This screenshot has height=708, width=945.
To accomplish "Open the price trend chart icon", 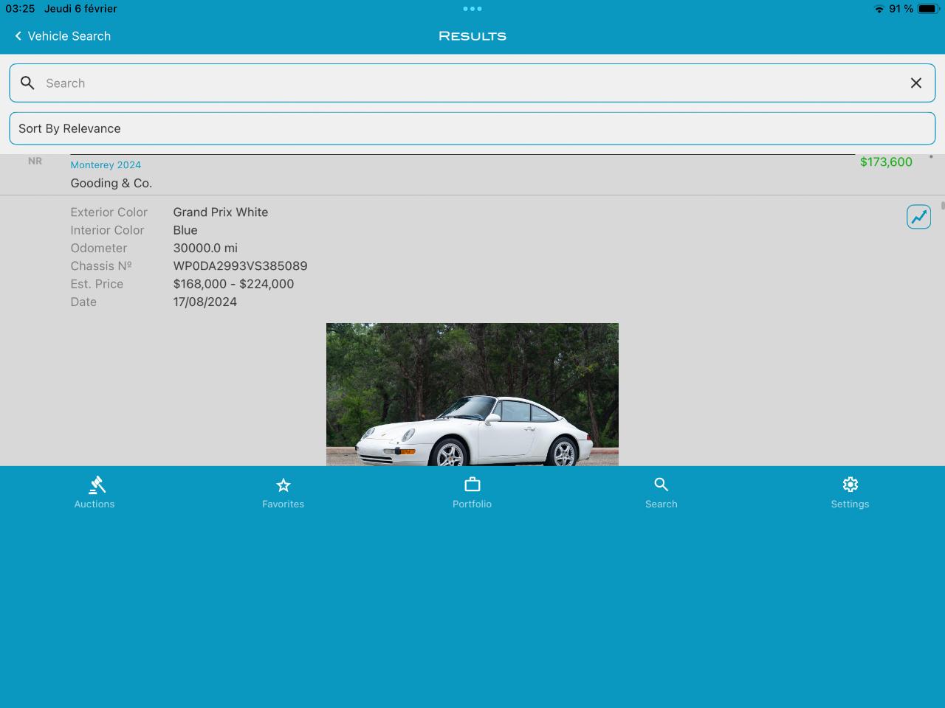I will tap(918, 217).
